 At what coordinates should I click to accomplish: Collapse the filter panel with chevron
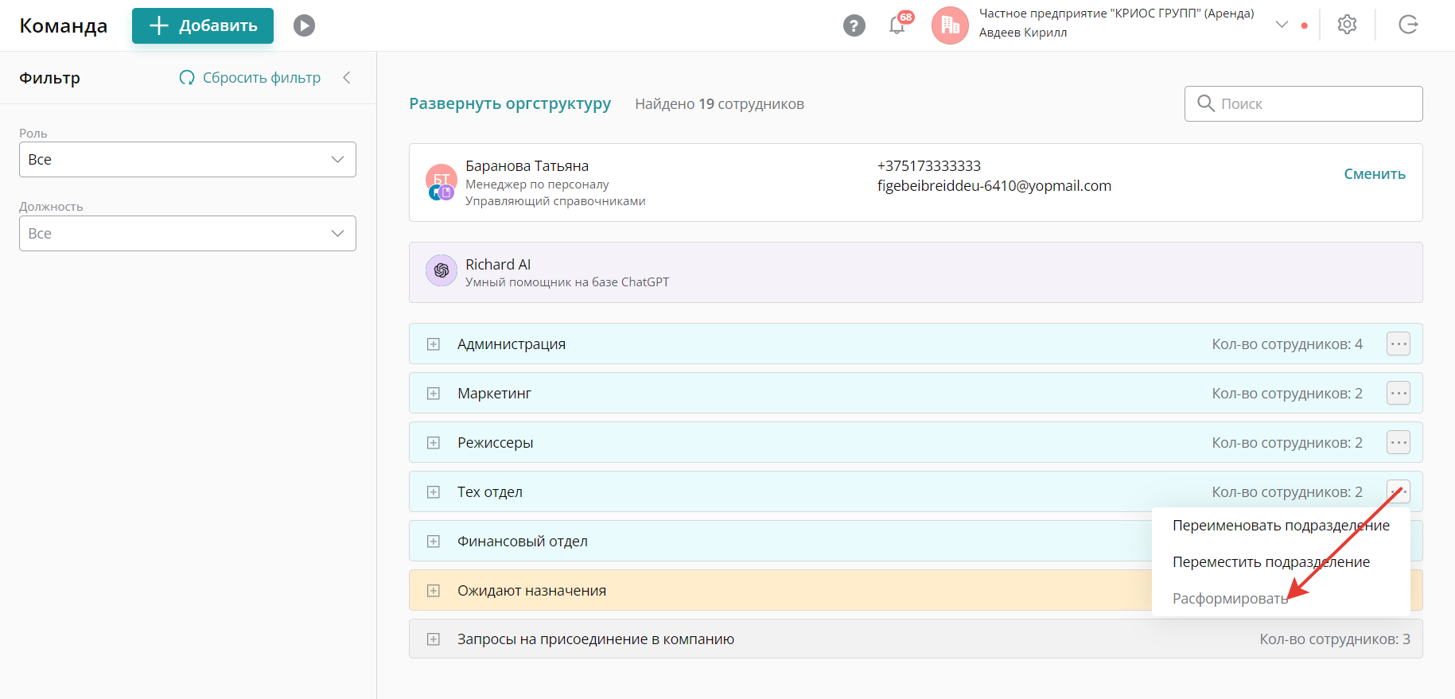(x=347, y=77)
